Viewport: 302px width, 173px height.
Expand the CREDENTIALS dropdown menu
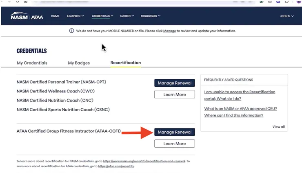point(102,16)
